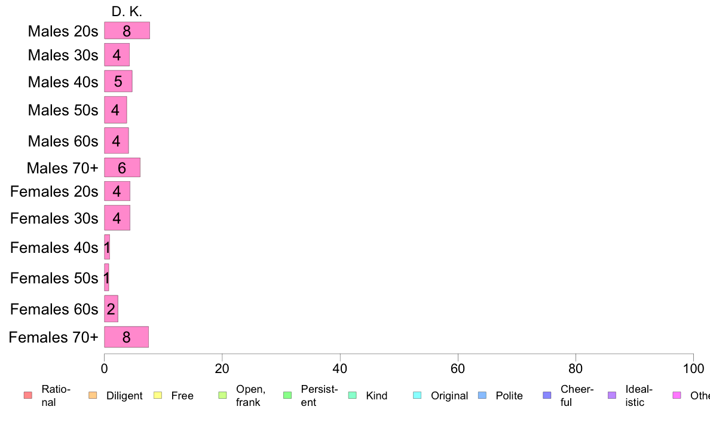Click the Males 70+ bar showing 6
This screenshot has width=710, height=440.
tap(123, 167)
